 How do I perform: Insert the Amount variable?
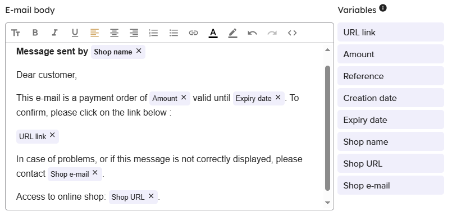point(391,54)
